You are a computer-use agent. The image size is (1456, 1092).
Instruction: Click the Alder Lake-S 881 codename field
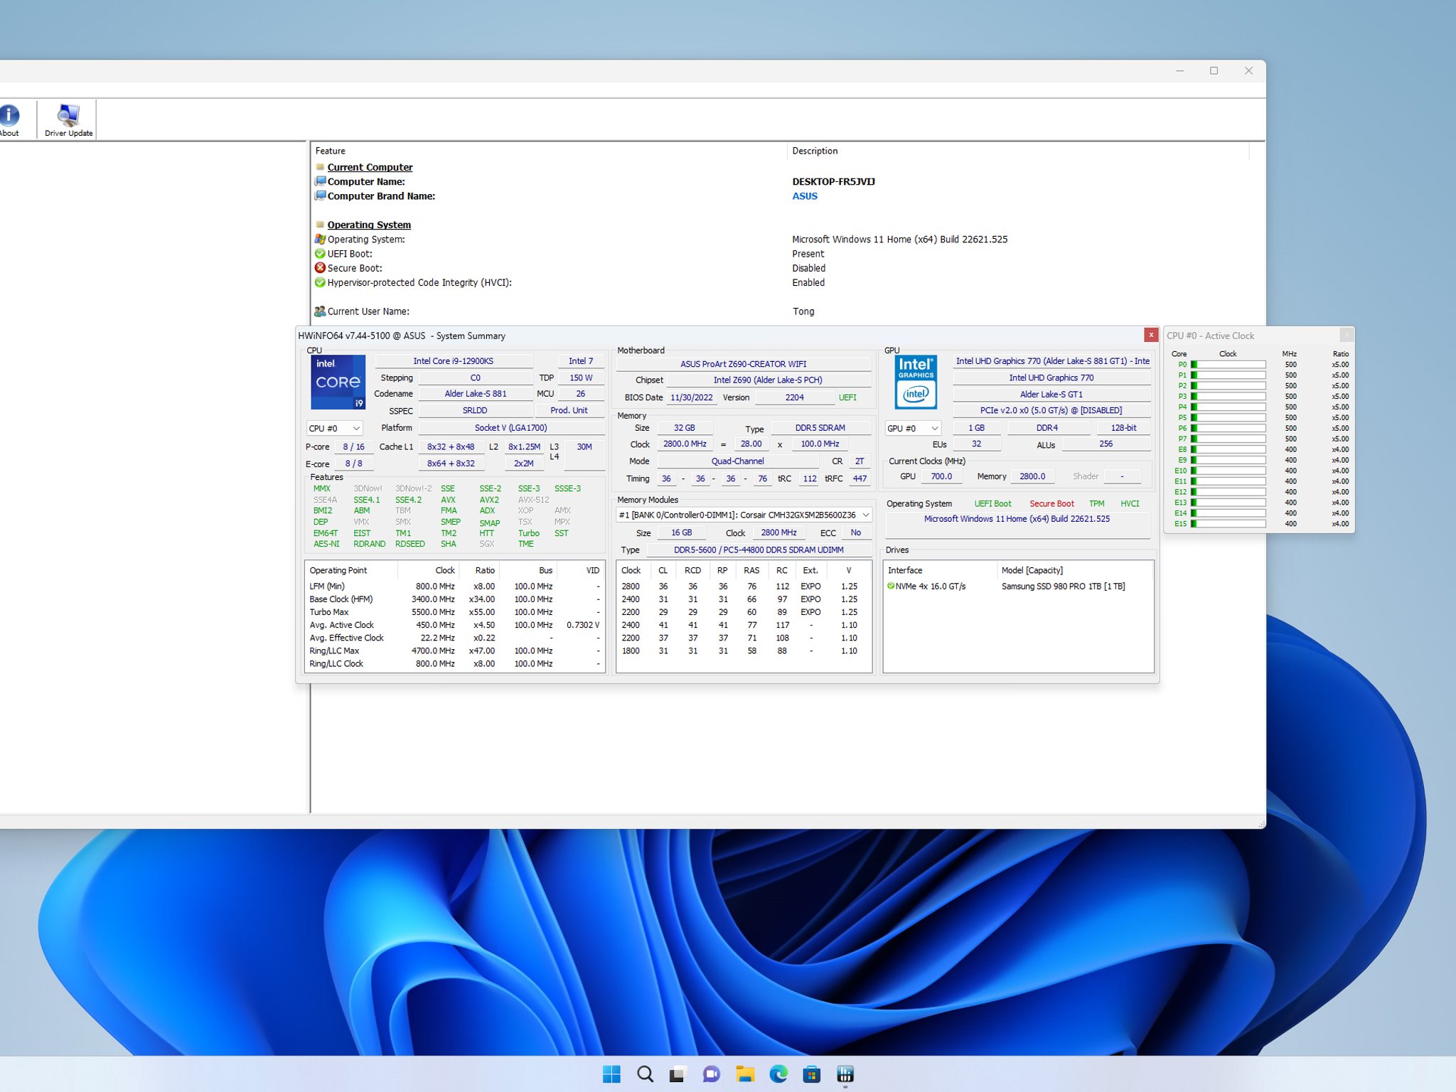(476, 394)
